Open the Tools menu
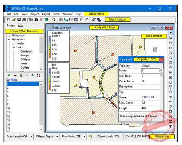Screen dimensions: 182x145 pyautogui.click(x=56, y=14)
